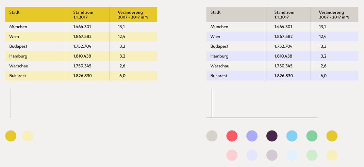Click the pale pink swatch
This screenshot has width=364, height=167.
pos(232,155)
